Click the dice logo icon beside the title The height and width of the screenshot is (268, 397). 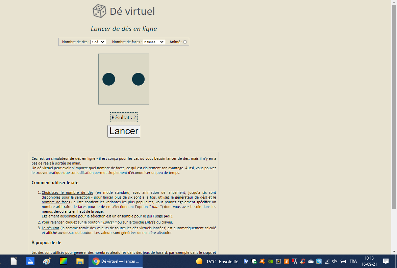pyautogui.click(x=99, y=11)
